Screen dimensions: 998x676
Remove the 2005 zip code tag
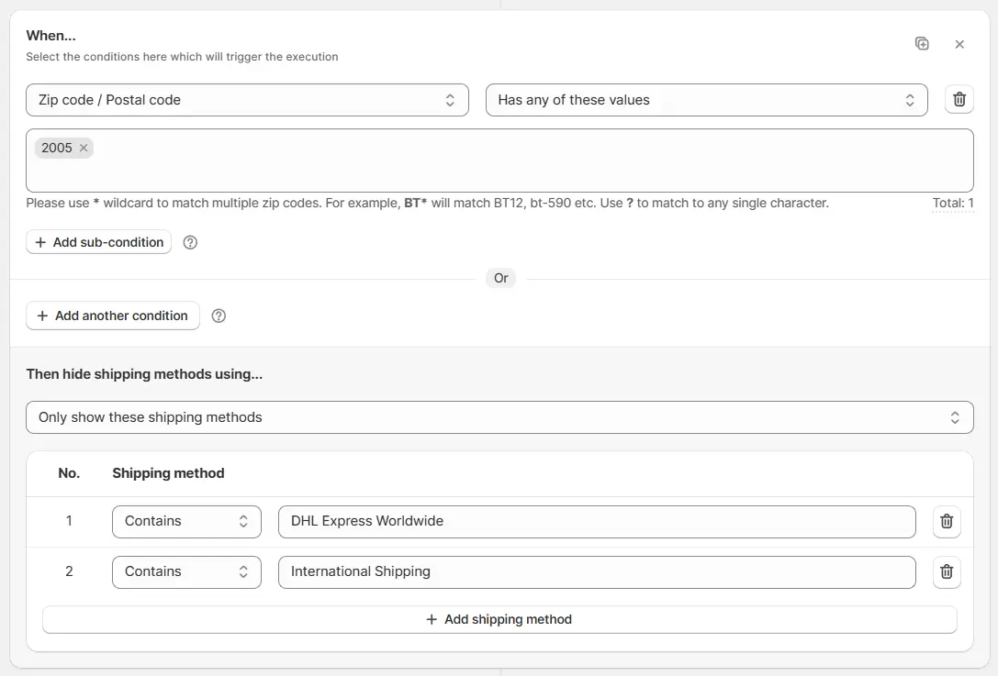tap(84, 148)
